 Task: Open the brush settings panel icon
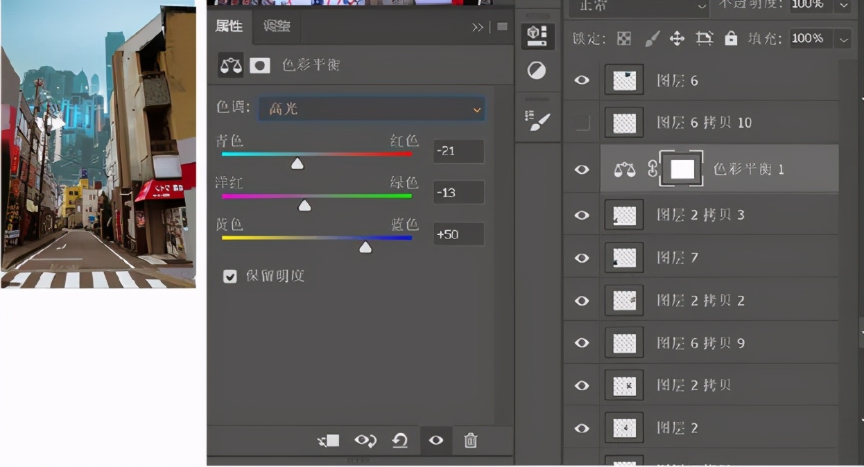(x=537, y=120)
